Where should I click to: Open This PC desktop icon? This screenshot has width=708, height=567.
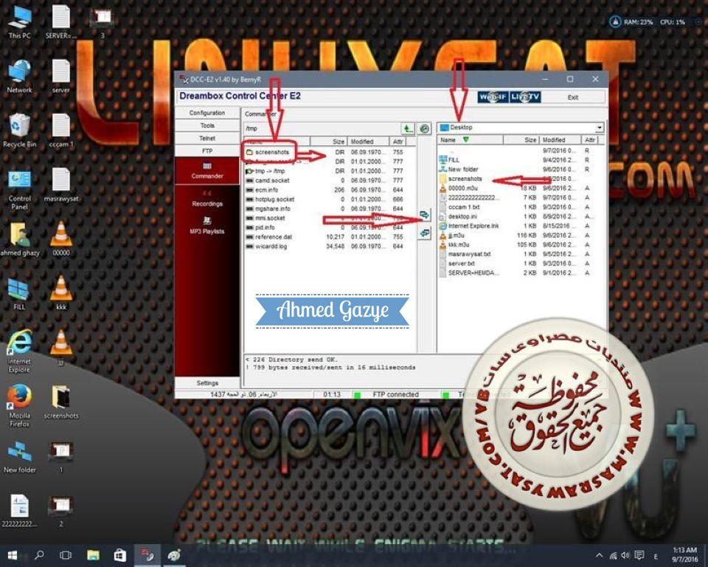pos(19,21)
